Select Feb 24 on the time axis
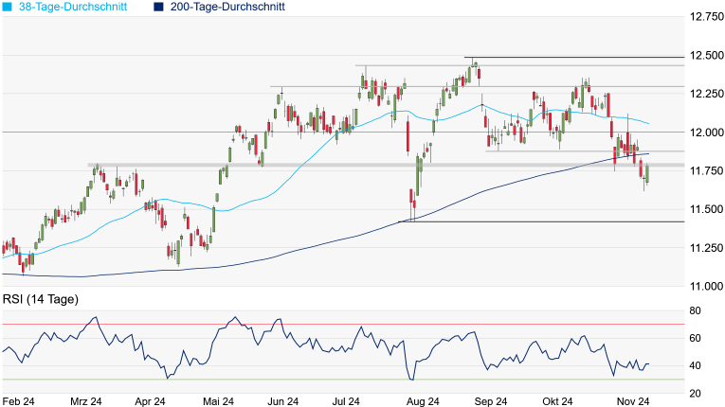Image resolution: width=725 pixels, height=407 pixels. 19,401
